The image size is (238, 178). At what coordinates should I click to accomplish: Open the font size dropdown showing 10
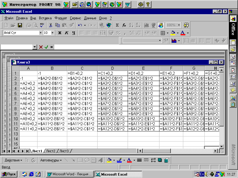(x=53, y=33)
